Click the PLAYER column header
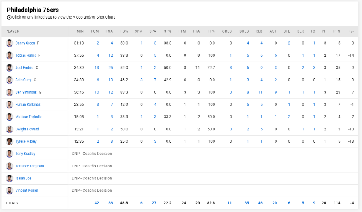Viewport: 362px width, 212px height. (12, 31)
